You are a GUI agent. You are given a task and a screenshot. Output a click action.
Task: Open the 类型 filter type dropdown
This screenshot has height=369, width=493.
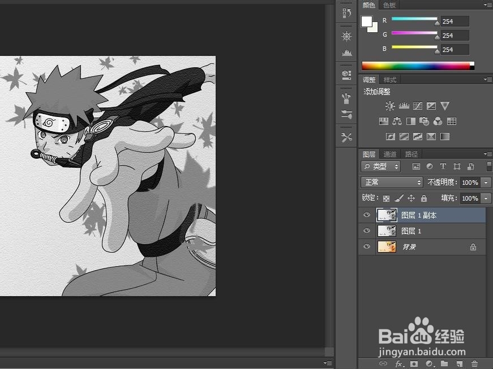(x=380, y=167)
